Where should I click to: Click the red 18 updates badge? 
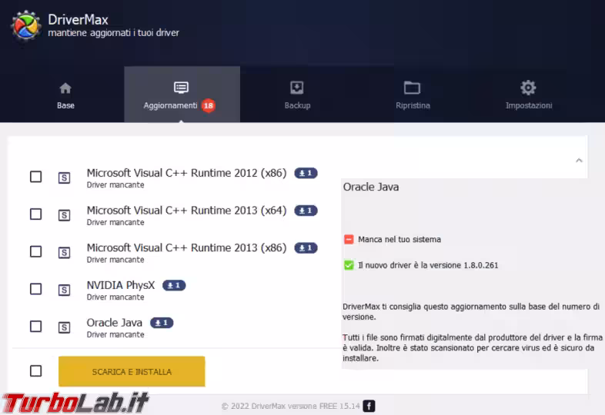tap(209, 105)
